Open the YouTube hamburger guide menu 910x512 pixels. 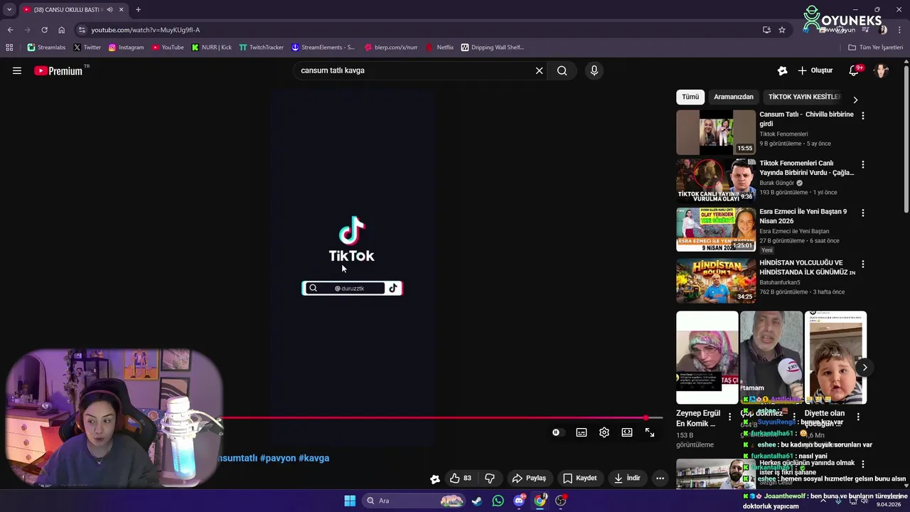point(17,70)
